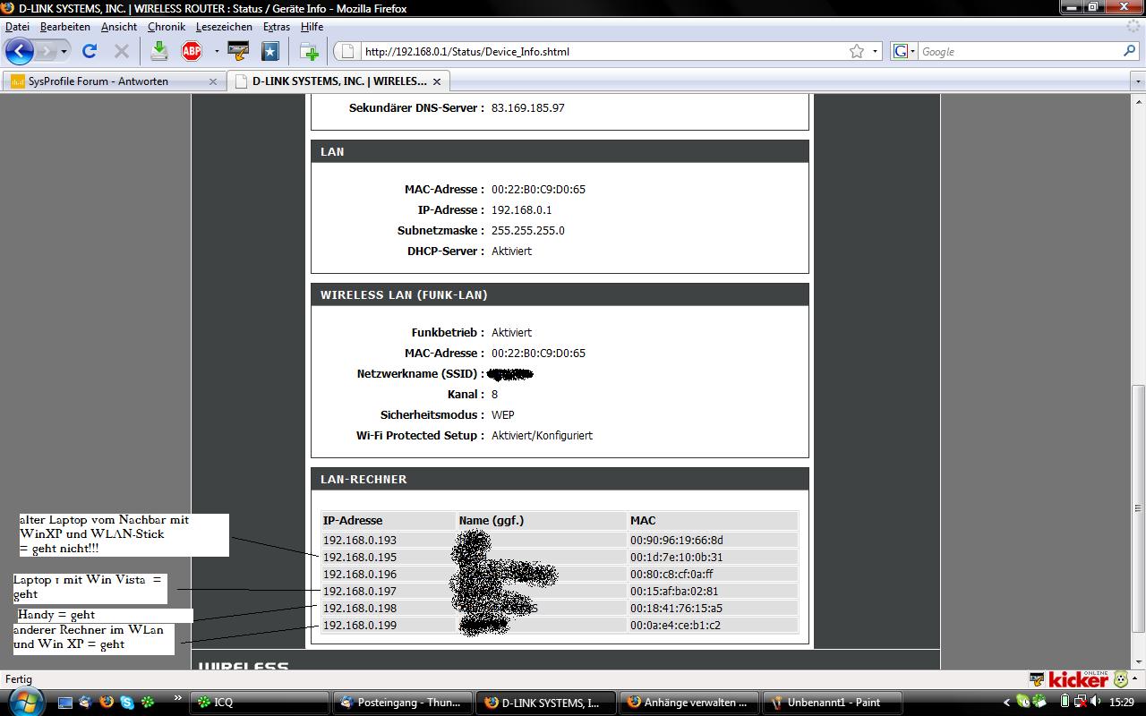Click the Google search magnifier icon

(x=1130, y=51)
